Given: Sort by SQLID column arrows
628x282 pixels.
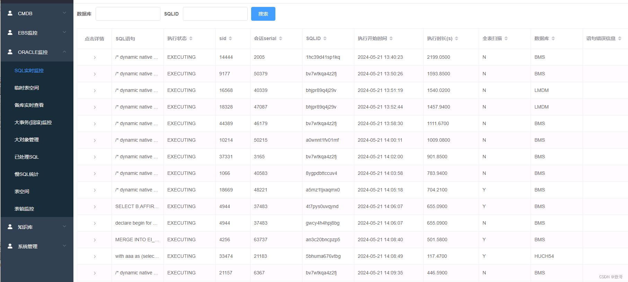Looking at the screenshot, I should pyautogui.click(x=325, y=38).
